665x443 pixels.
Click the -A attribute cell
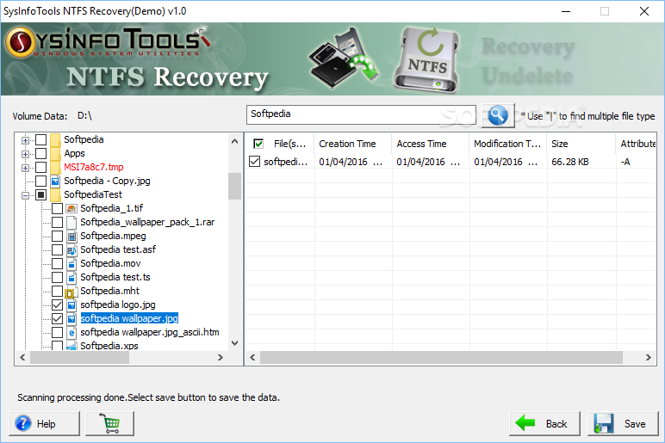[625, 162]
